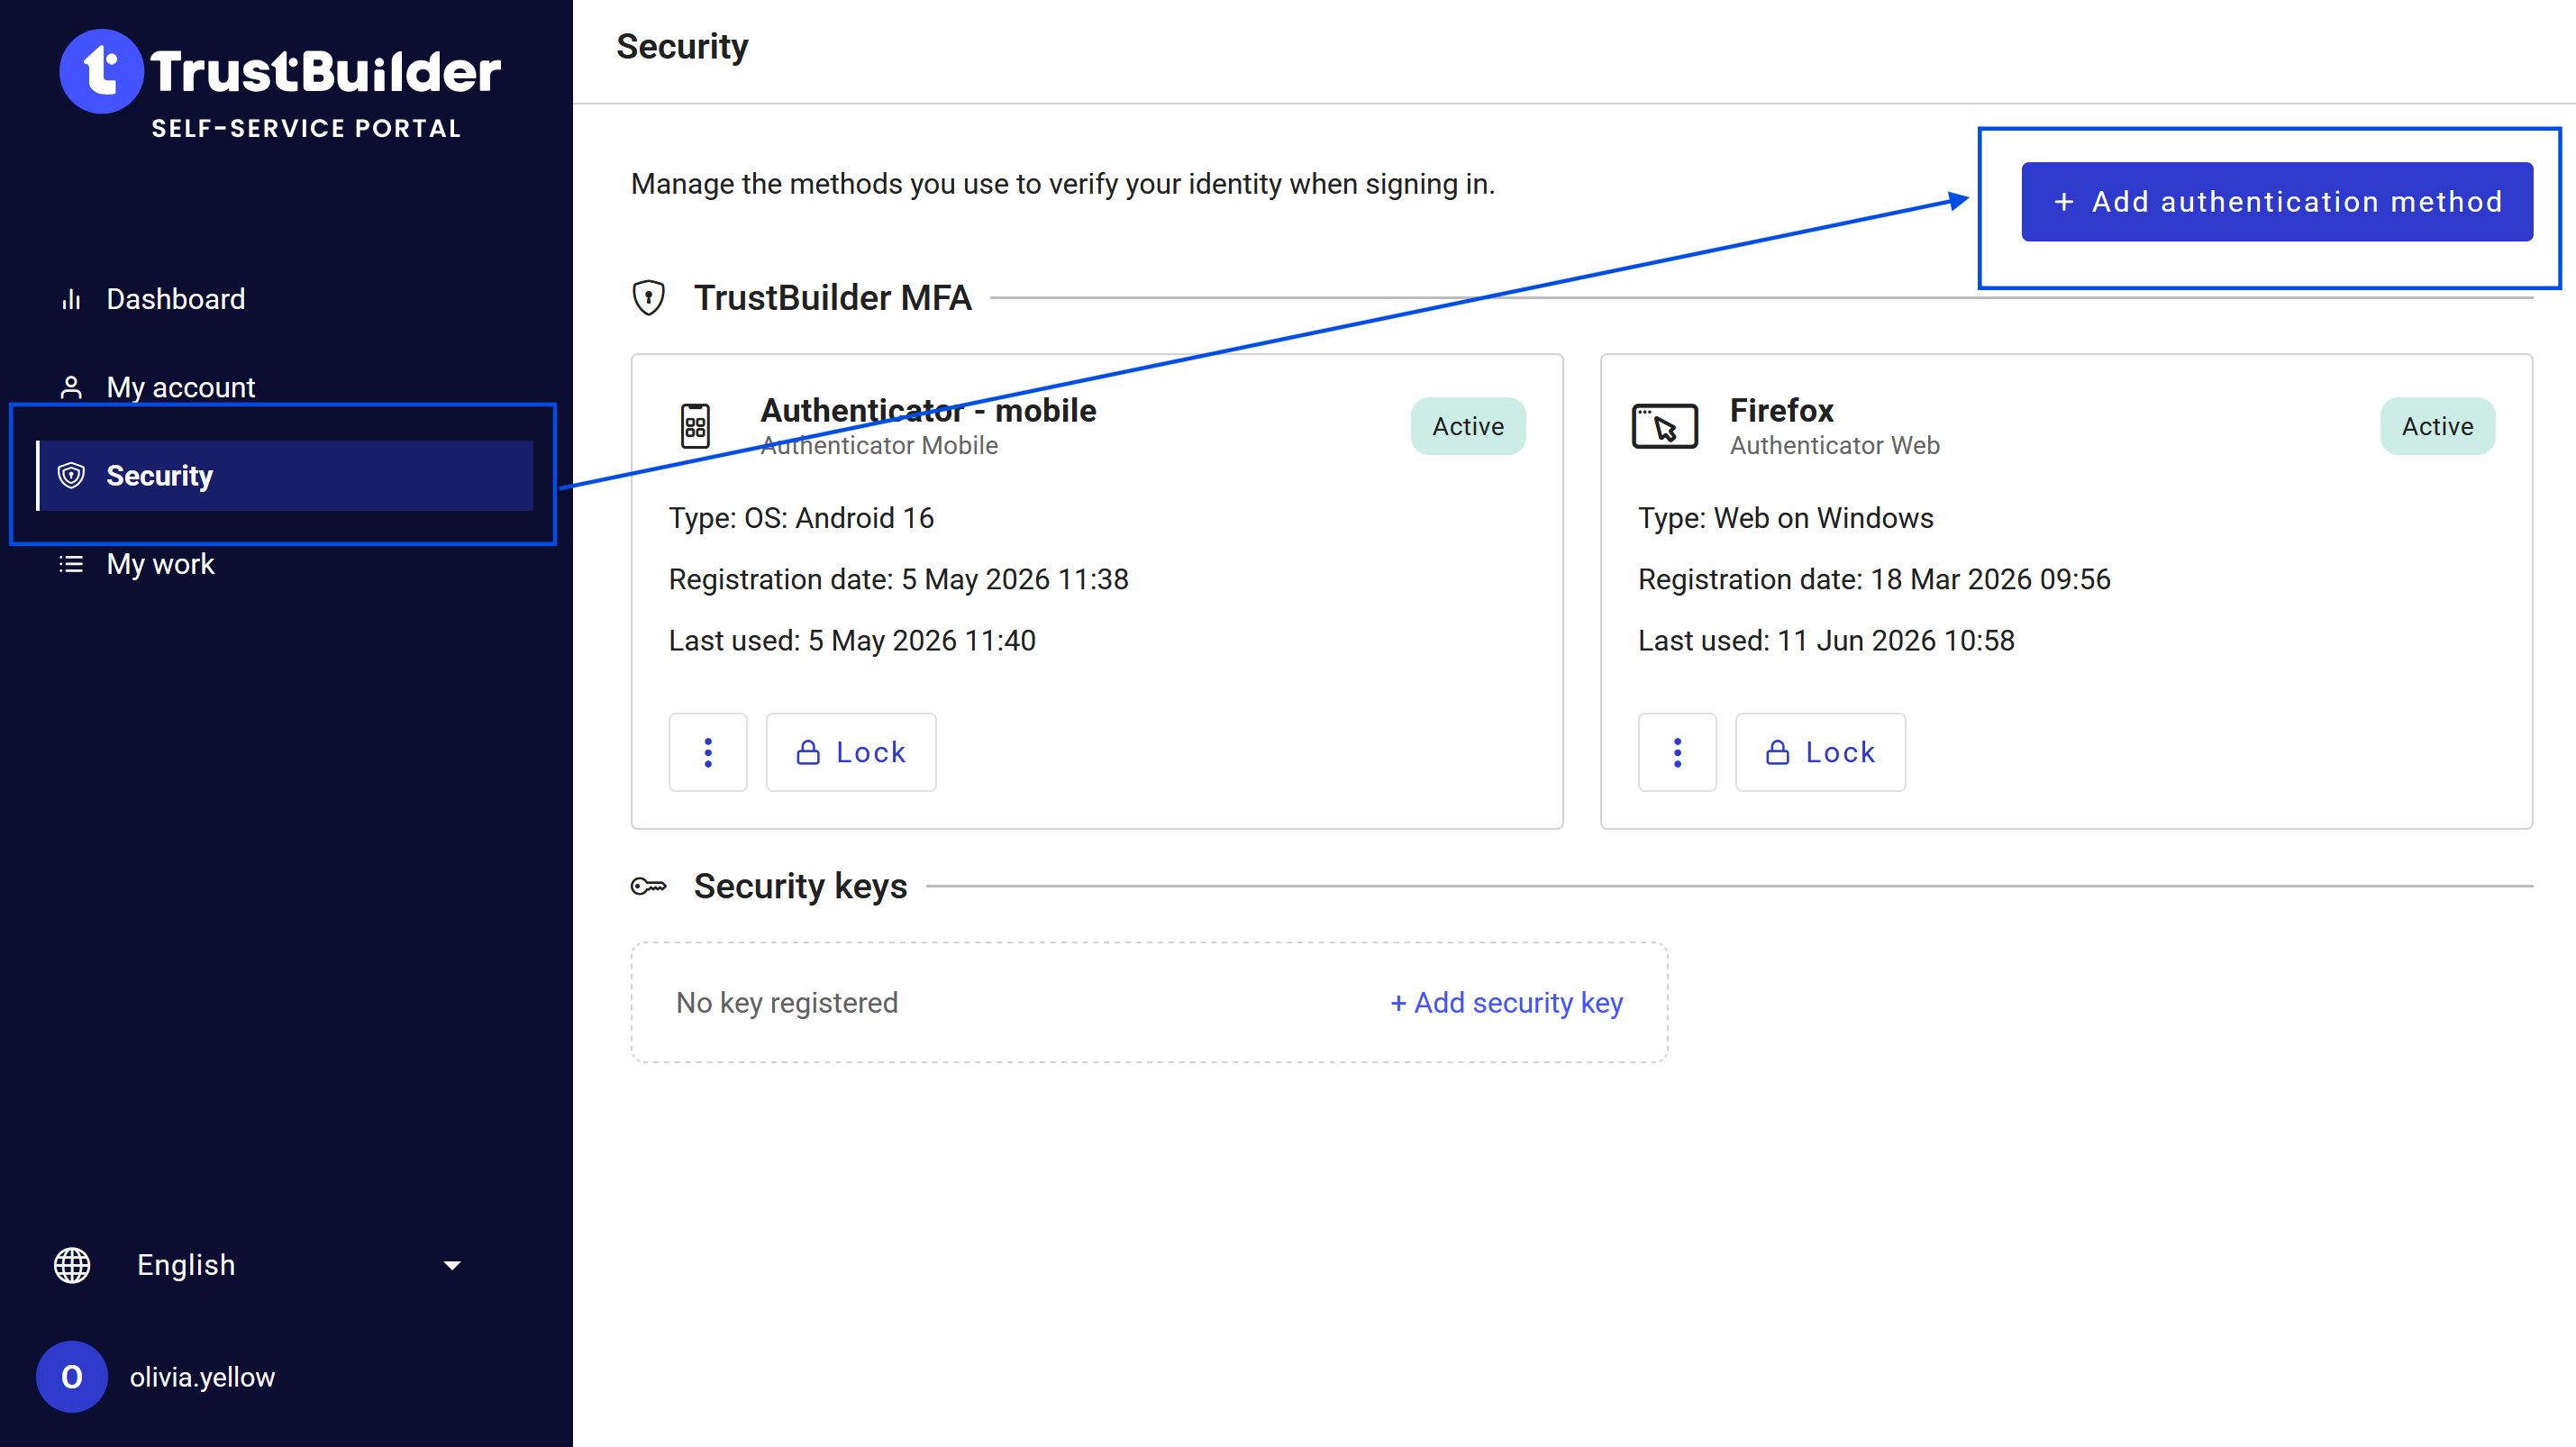Click the olivia.yellow username

pos(202,1377)
